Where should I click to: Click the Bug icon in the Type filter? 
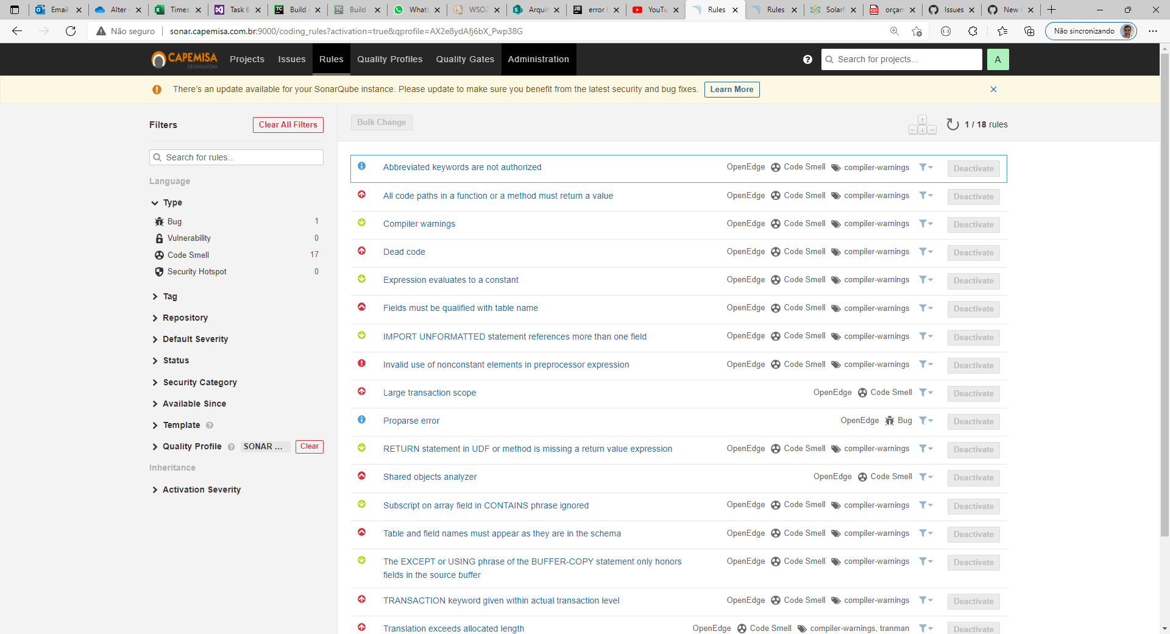[160, 221]
